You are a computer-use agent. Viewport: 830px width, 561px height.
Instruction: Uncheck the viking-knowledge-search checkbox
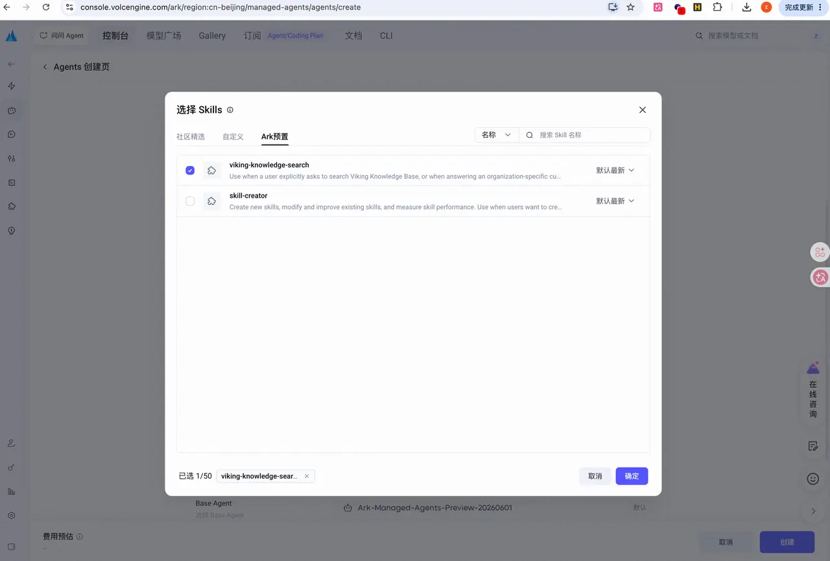190,171
